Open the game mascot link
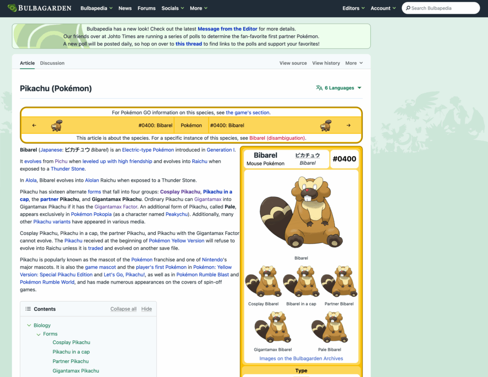This screenshot has height=377, width=488. 100,267
